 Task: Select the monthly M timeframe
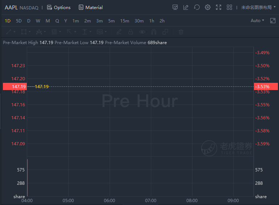coord(48,21)
